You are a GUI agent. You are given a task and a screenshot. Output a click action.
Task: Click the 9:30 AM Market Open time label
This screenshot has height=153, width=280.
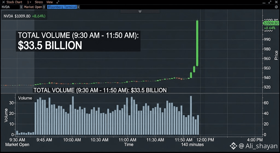(x=17, y=142)
